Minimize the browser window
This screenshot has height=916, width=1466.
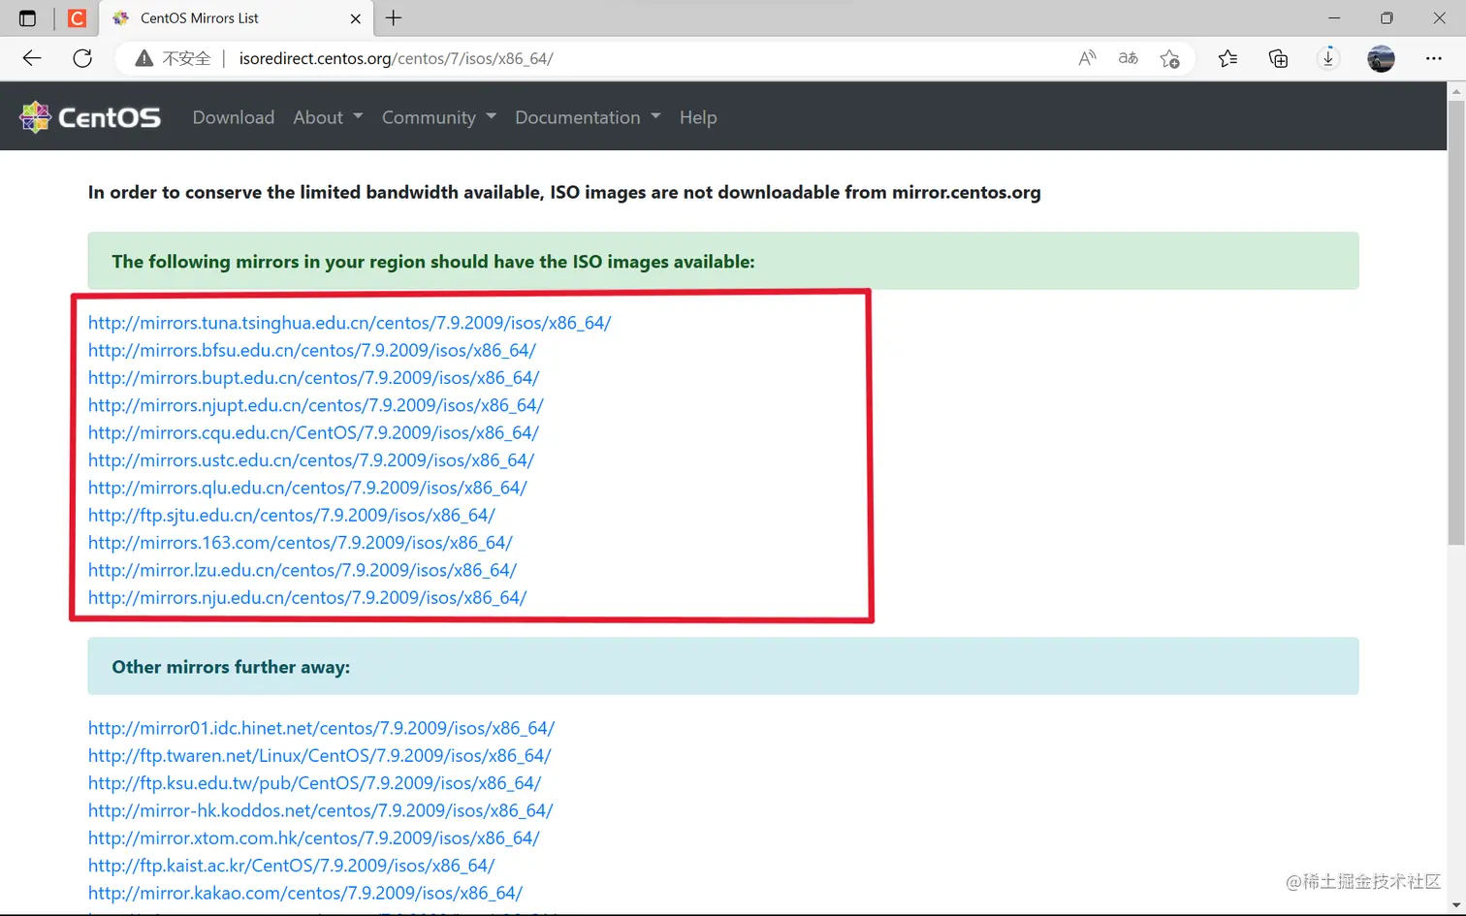1334,18
